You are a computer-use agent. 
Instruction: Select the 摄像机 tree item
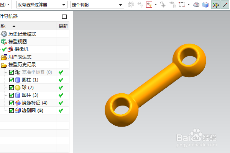(21, 49)
